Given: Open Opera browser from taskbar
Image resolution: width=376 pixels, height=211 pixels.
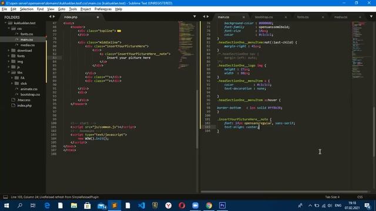Looking at the screenshot, I should tap(182, 206).
